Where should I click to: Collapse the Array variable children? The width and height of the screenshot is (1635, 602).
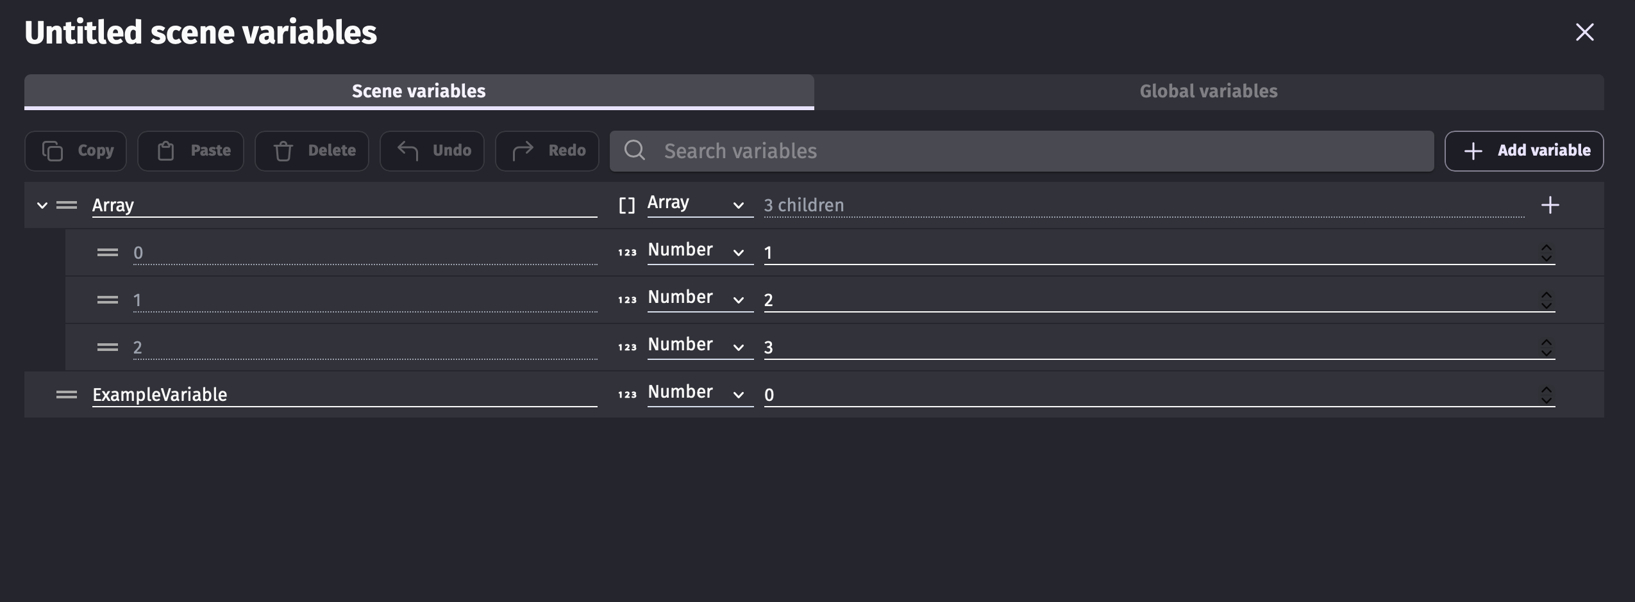(42, 205)
